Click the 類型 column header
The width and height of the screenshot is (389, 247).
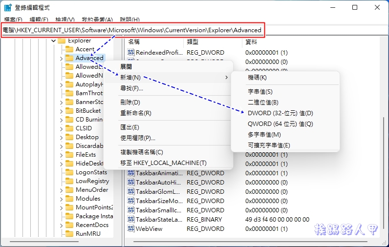[x=213, y=42]
